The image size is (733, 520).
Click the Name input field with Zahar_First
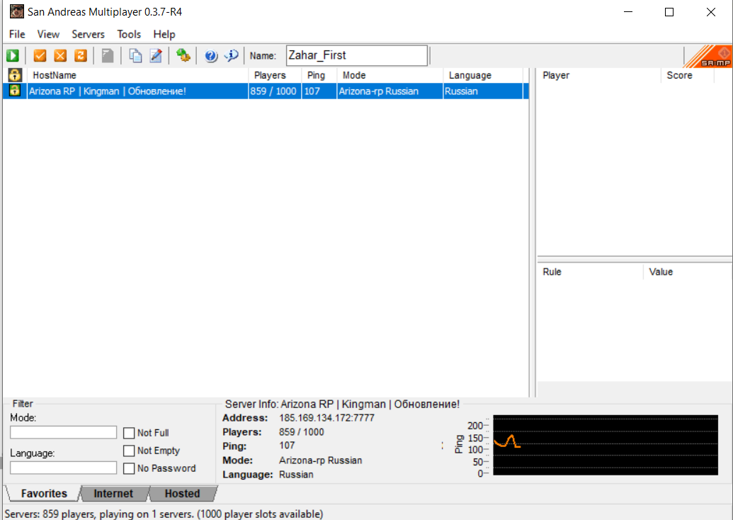(x=357, y=56)
